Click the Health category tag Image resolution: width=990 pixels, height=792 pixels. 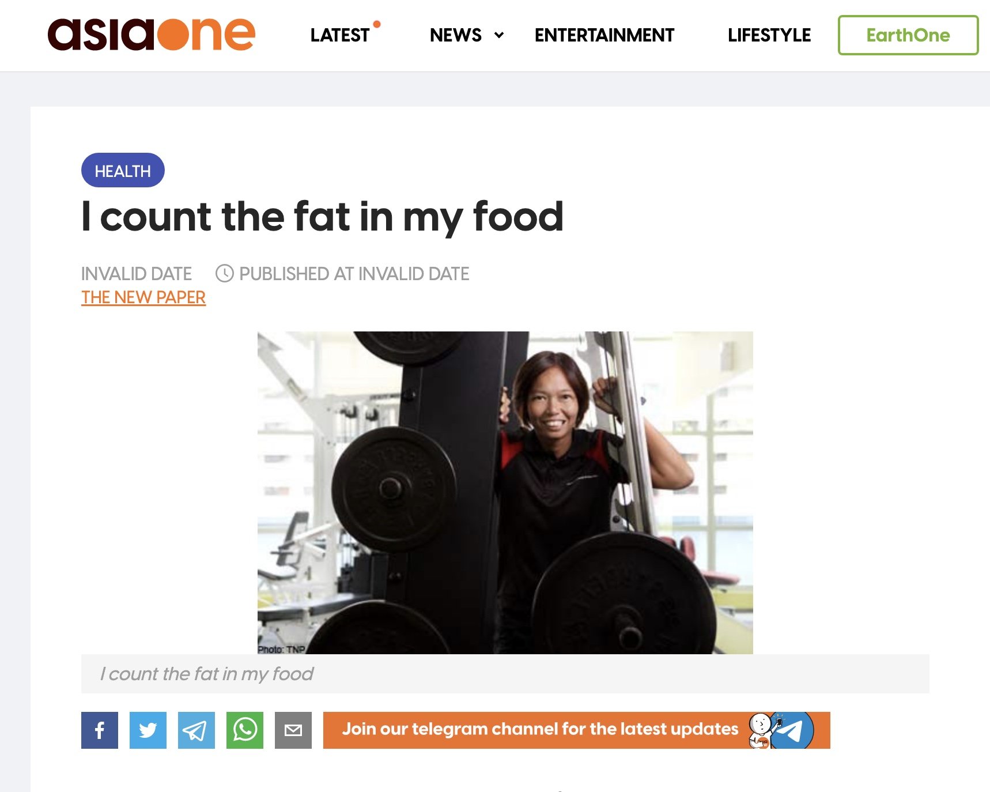tap(123, 170)
